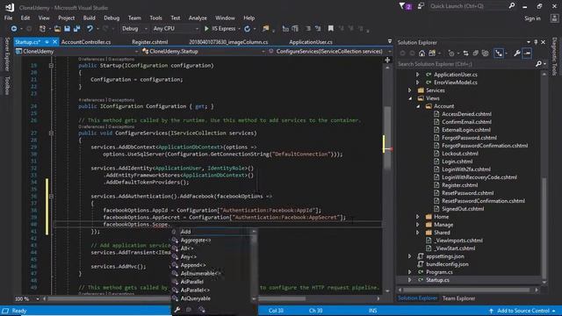Click the Quick Launch search icon
Viewport: 562px width, 316px height.
pos(512,6)
